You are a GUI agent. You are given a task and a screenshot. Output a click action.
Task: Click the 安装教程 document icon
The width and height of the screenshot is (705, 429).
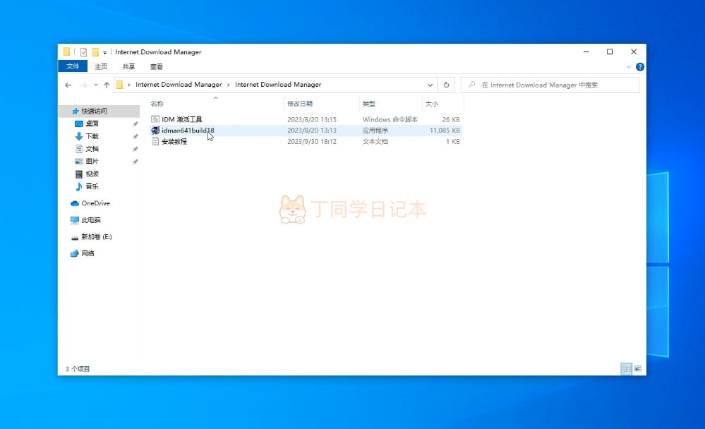coord(155,142)
